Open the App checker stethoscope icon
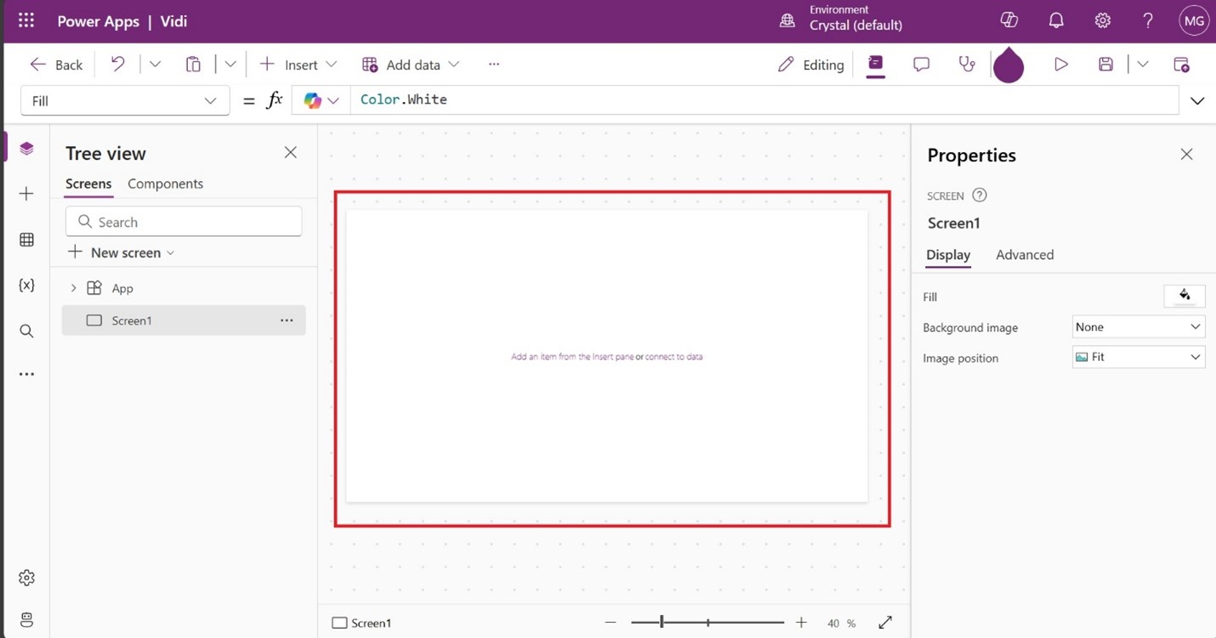The image size is (1216, 638). (967, 65)
